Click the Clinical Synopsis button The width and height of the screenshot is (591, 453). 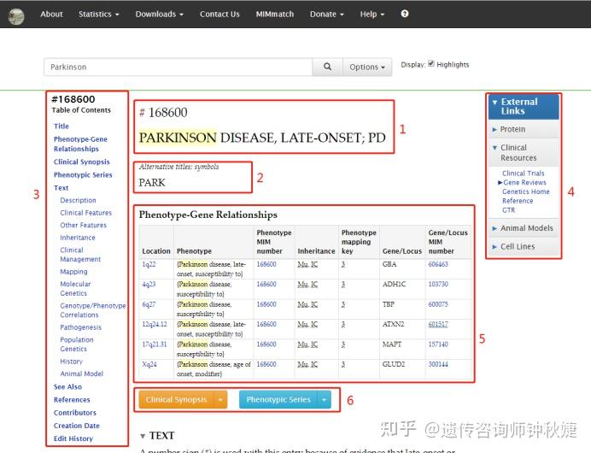pyautogui.click(x=176, y=399)
